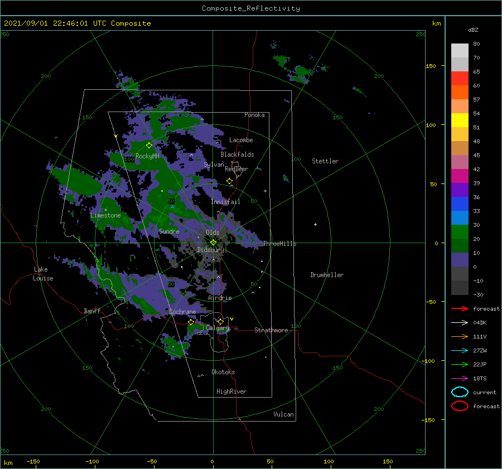Select the 80 dBZ light gray color swatch

pos(460,50)
